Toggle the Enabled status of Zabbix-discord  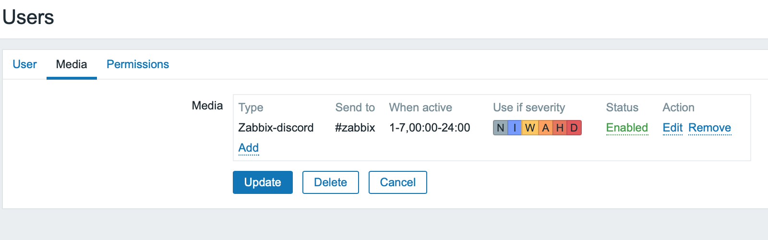627,128
